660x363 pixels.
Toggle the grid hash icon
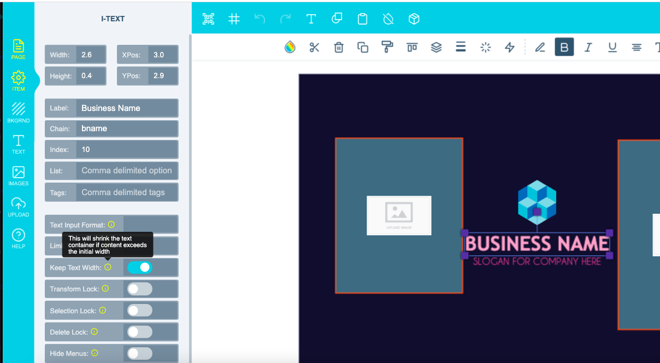point(234,19)
